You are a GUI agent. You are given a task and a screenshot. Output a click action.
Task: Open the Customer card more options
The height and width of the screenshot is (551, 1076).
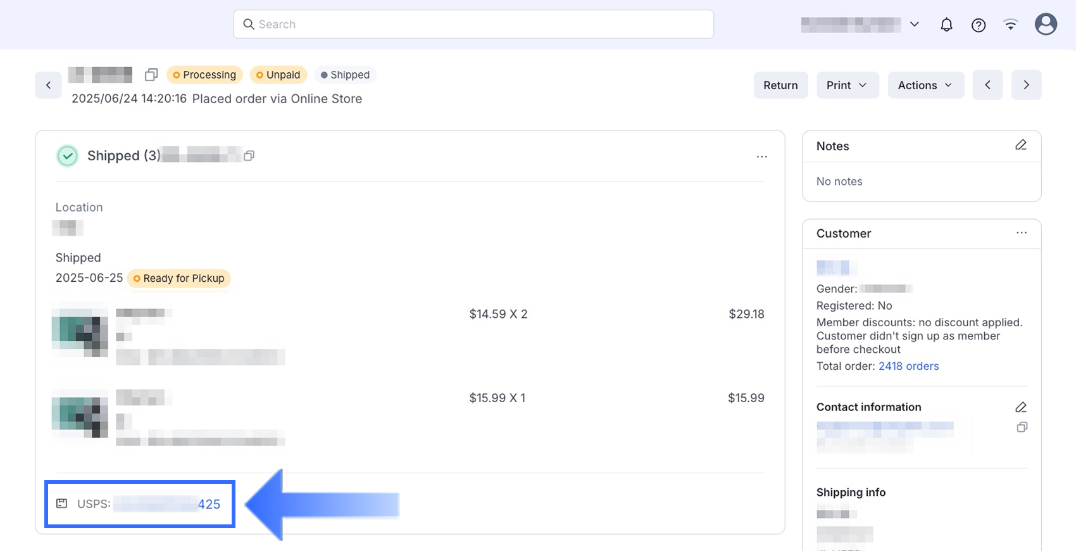1022,233
